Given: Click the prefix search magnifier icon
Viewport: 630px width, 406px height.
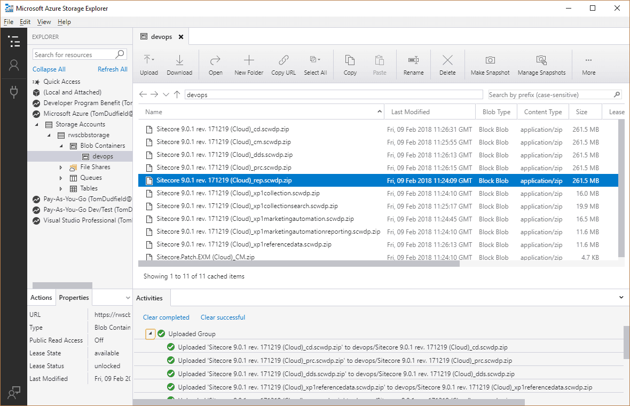Looking at the screenshot, I should coord(617,94).
